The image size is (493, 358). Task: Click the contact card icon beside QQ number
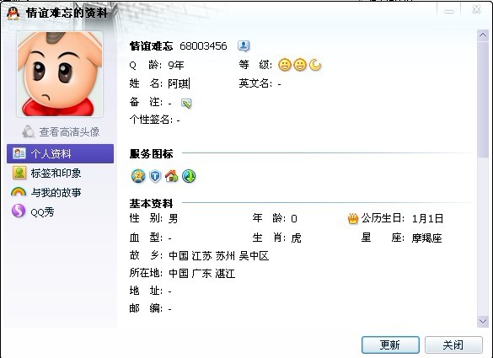point(244,46)
